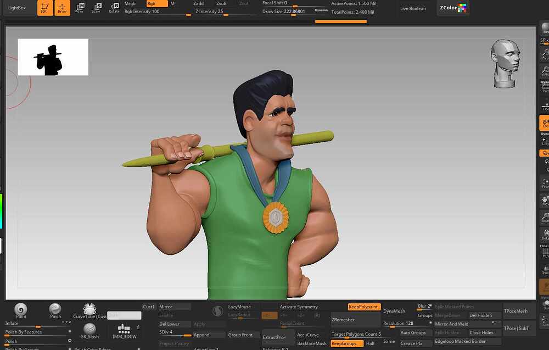Toggle the PolyF wireframe icon
This screenshot has height=350, width=549.
[x=545, y=253]
